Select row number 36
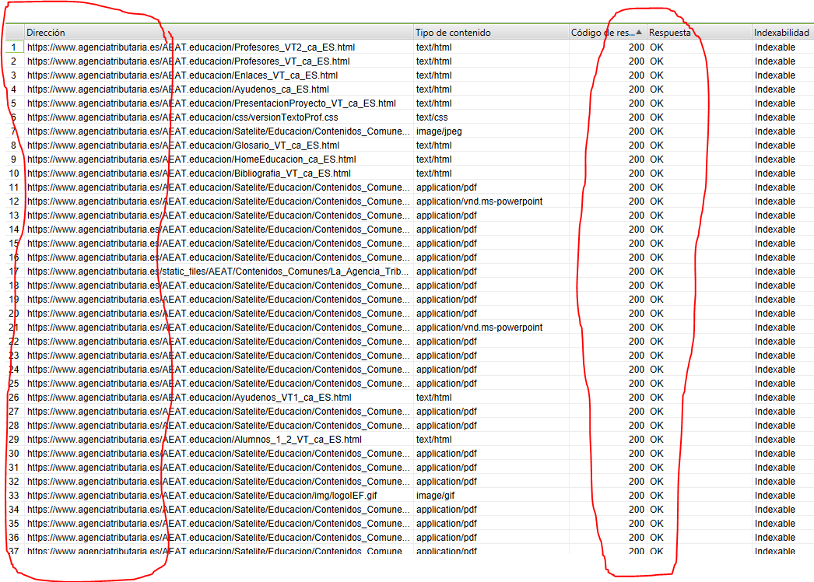 point(14,538)
